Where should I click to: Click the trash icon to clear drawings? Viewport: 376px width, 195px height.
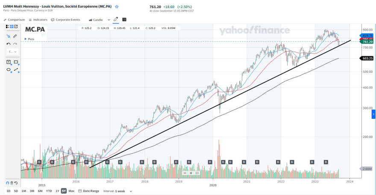pos(12,183)
